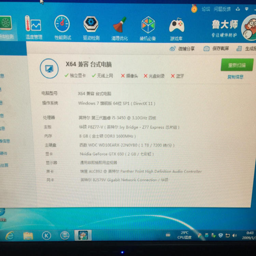Click the ALC892 audio controller value

pyautogui.click(x=141, y=171)
